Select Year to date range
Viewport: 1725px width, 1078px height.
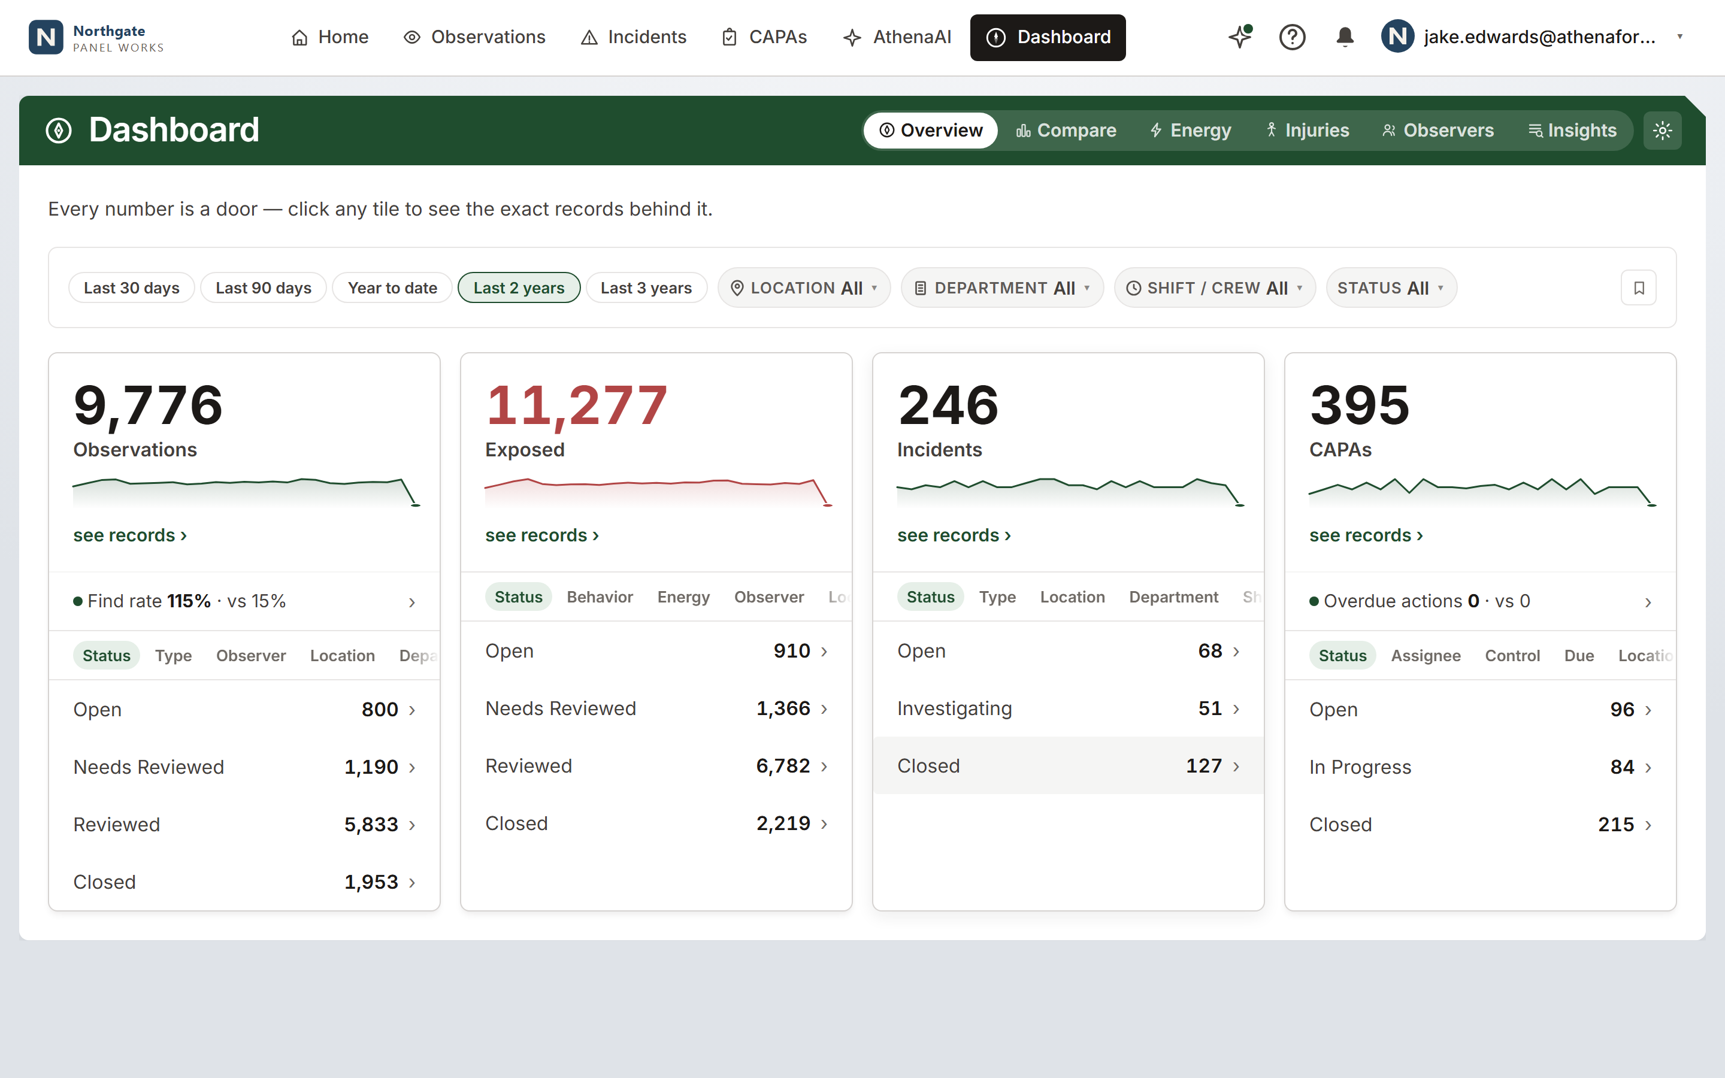point(392,288)
